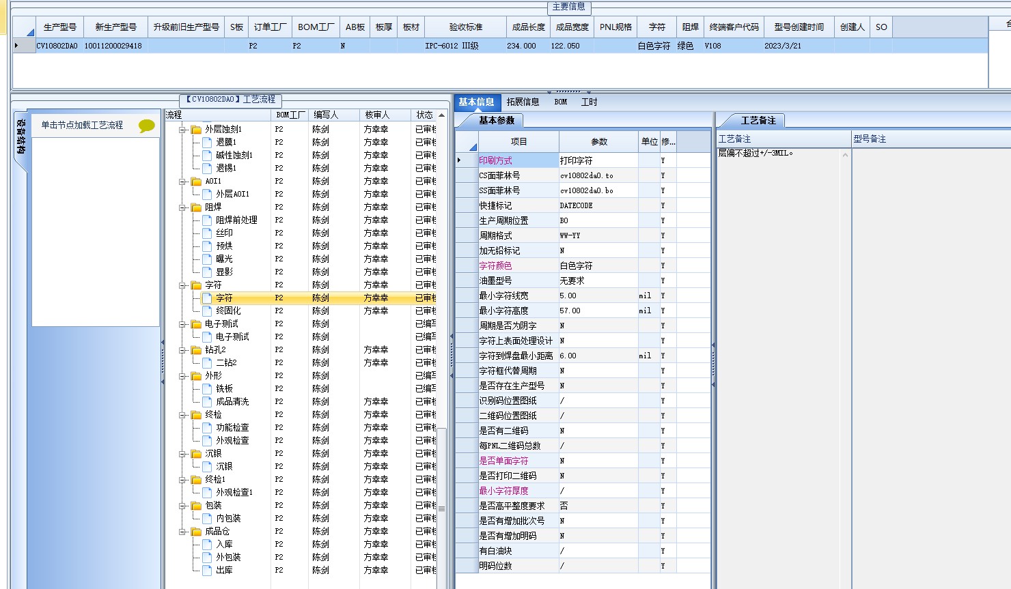The image size is (1011, 589).
Task: Collapse the 外形 tree node
Action: pyautogui.click(x=182, y=375)
